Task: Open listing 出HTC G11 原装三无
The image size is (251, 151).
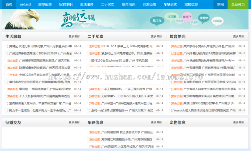Action: 127,46
